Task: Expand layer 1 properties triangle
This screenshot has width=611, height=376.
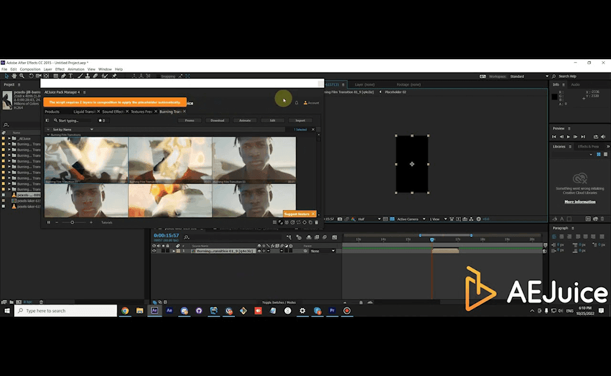Action: [x=174, y=251]
